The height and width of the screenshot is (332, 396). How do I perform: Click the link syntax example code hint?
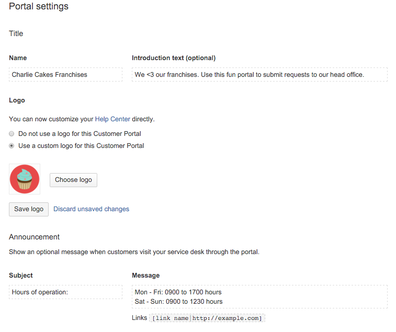tap(207, 318)
